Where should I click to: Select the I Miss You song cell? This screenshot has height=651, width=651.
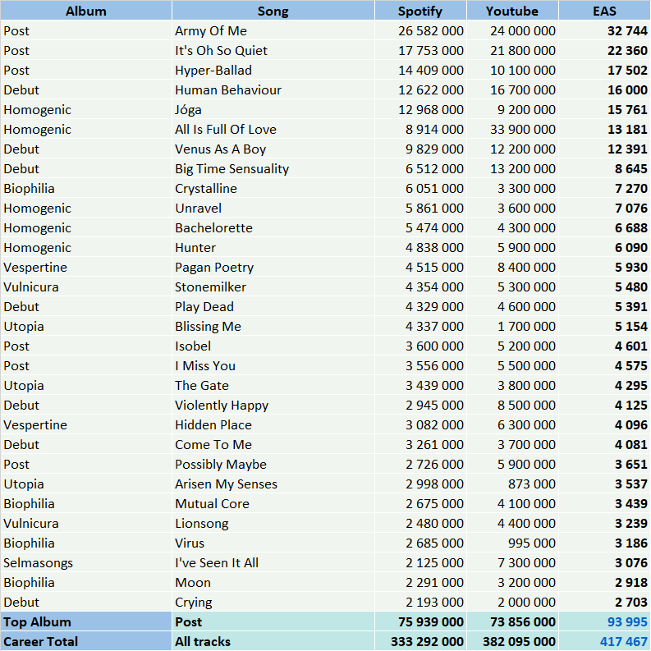[273, 366]
